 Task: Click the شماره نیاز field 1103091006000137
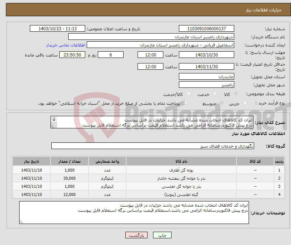coord(207,28)
